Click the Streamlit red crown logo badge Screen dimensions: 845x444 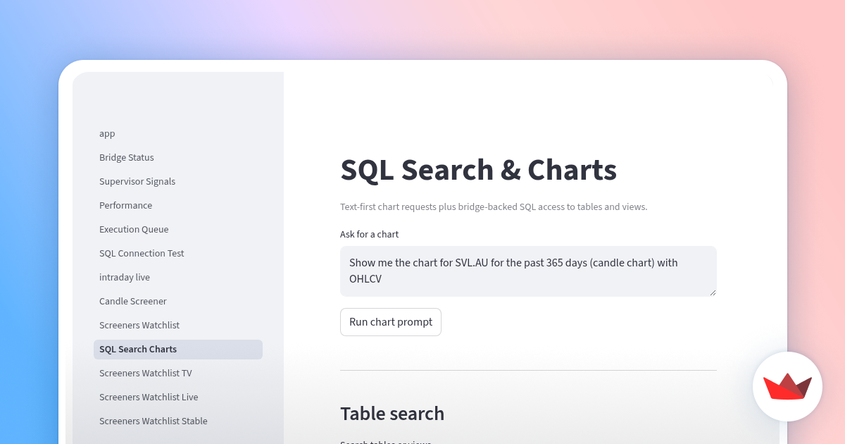tap(787, 386)
